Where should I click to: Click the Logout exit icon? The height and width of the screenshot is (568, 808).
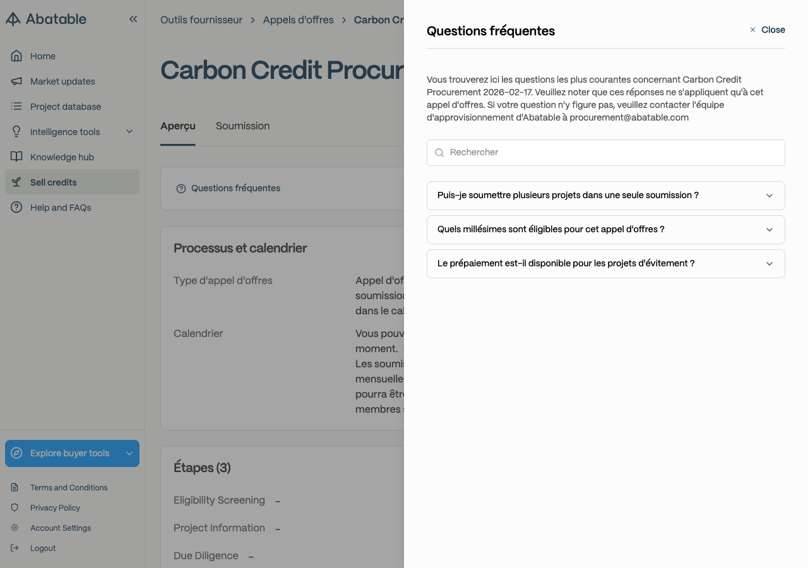click(x=15, y=548)
